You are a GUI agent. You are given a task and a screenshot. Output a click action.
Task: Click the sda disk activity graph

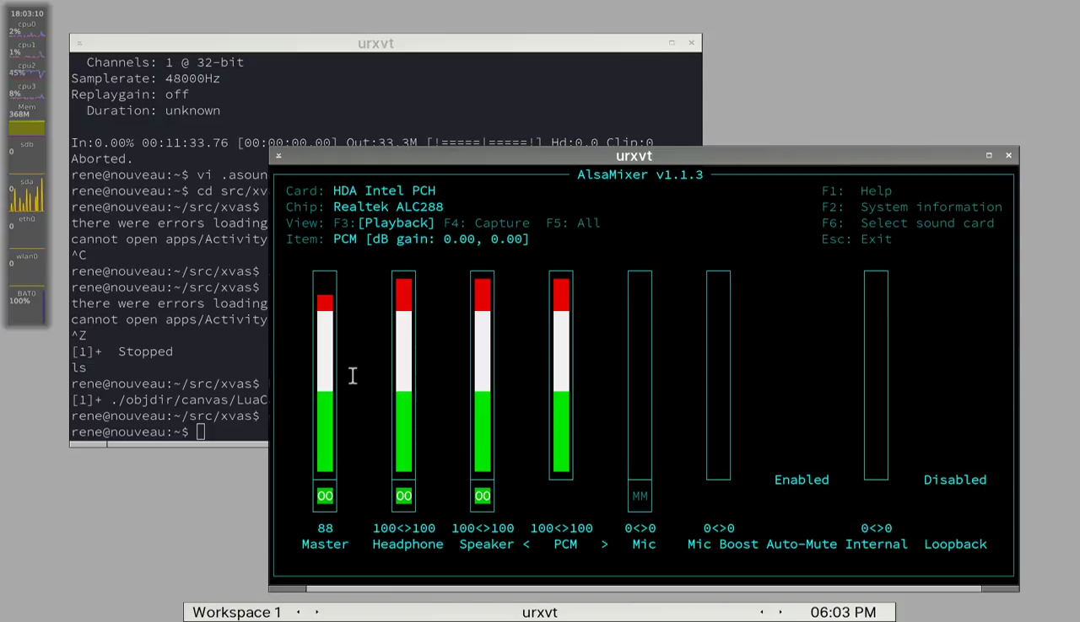(x=26, y=197)
